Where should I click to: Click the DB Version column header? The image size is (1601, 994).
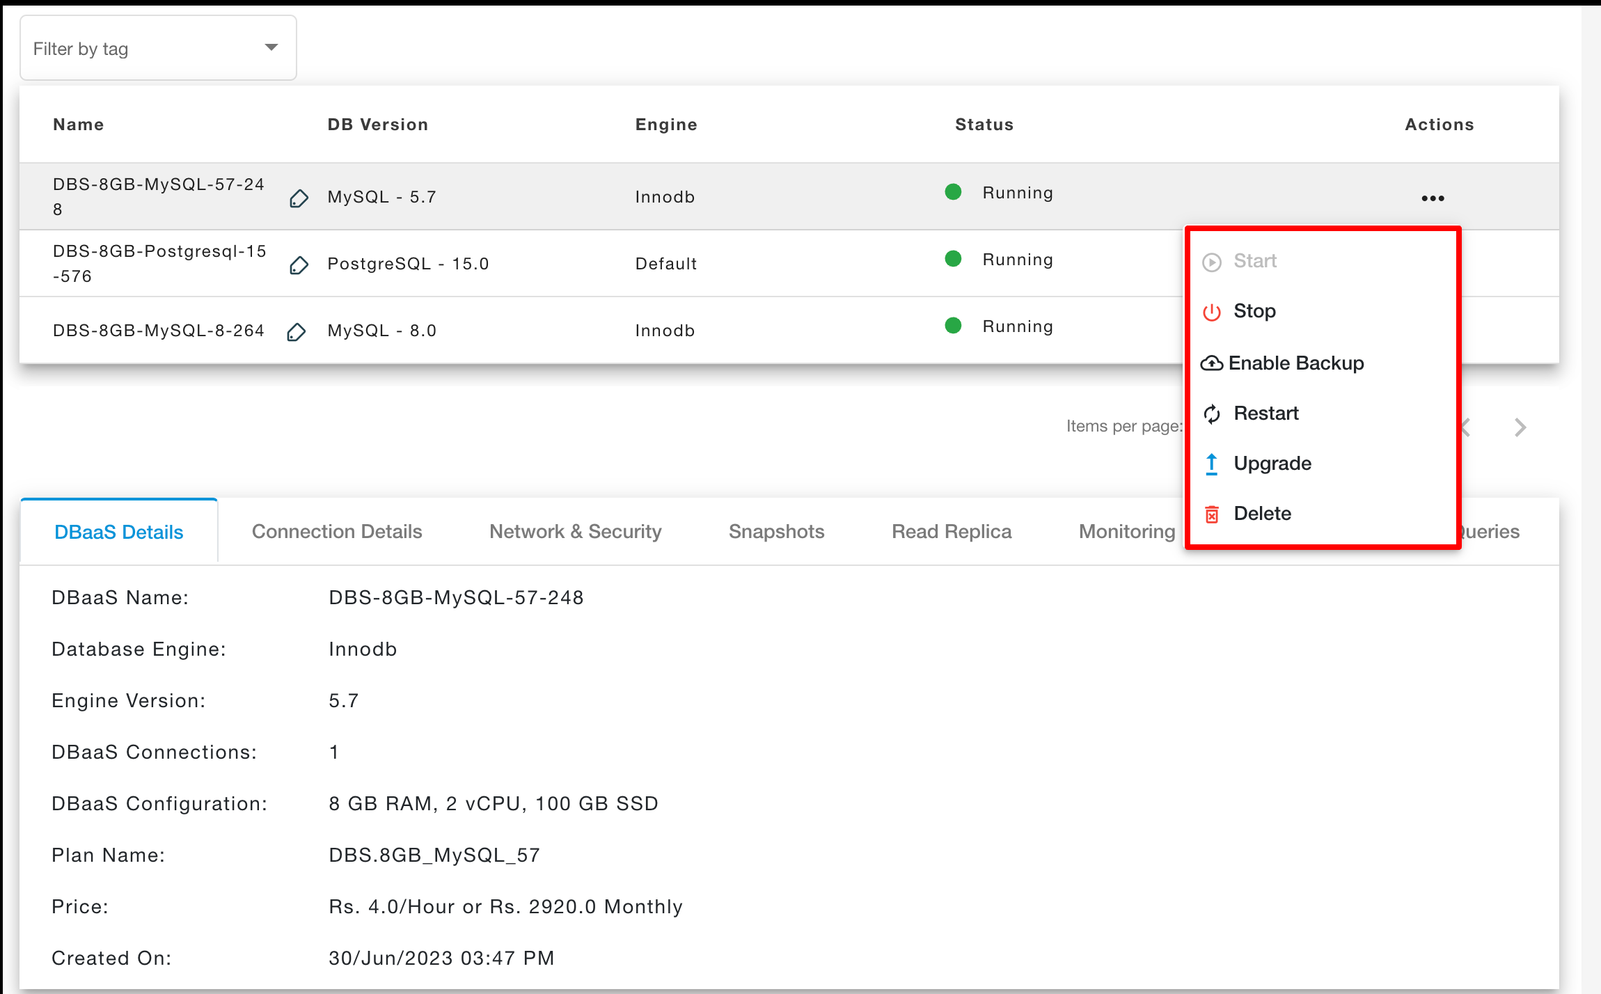click(x=378, y=125)
